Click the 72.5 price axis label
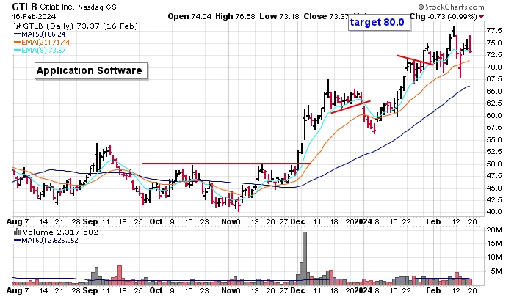The width and height of the screenshot is (514, 297). tap(494, 55)
